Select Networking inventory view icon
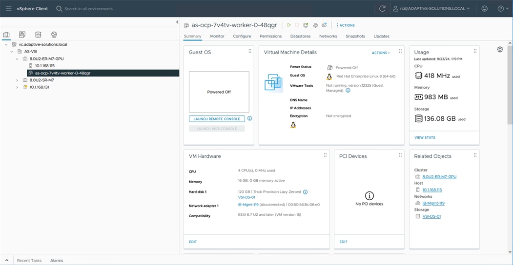The width and height of the screenshot is (513, 265). pos(54,35)
